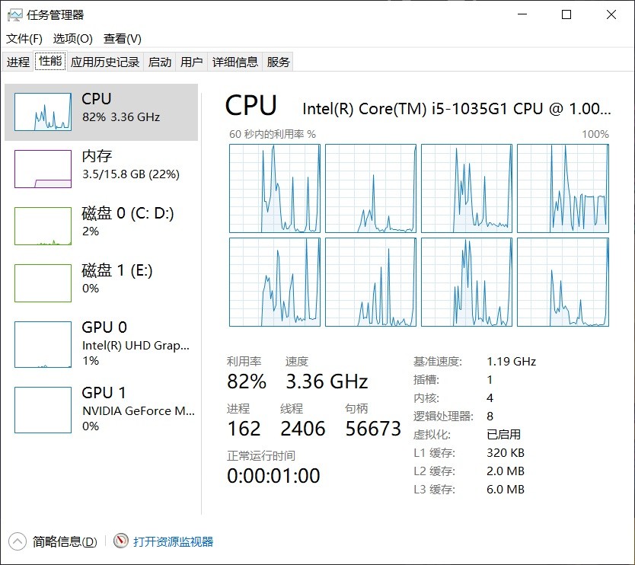Switch to the 详细信息 tab
635x565 pixels.
tap(235, 62)
